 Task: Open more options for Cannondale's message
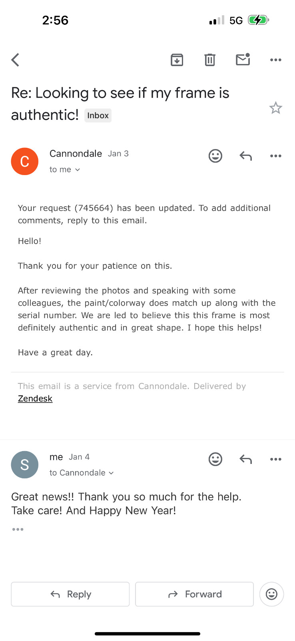(x=276, y=156)
